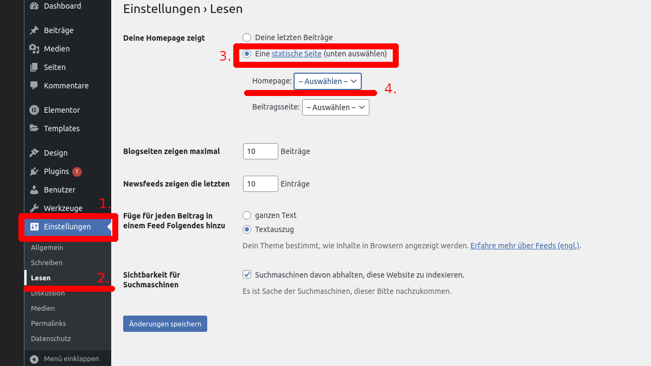This screenshot has width=651, height=366.
Task: Click the Werkzeuge wrench icon
Action: (34, 208)
